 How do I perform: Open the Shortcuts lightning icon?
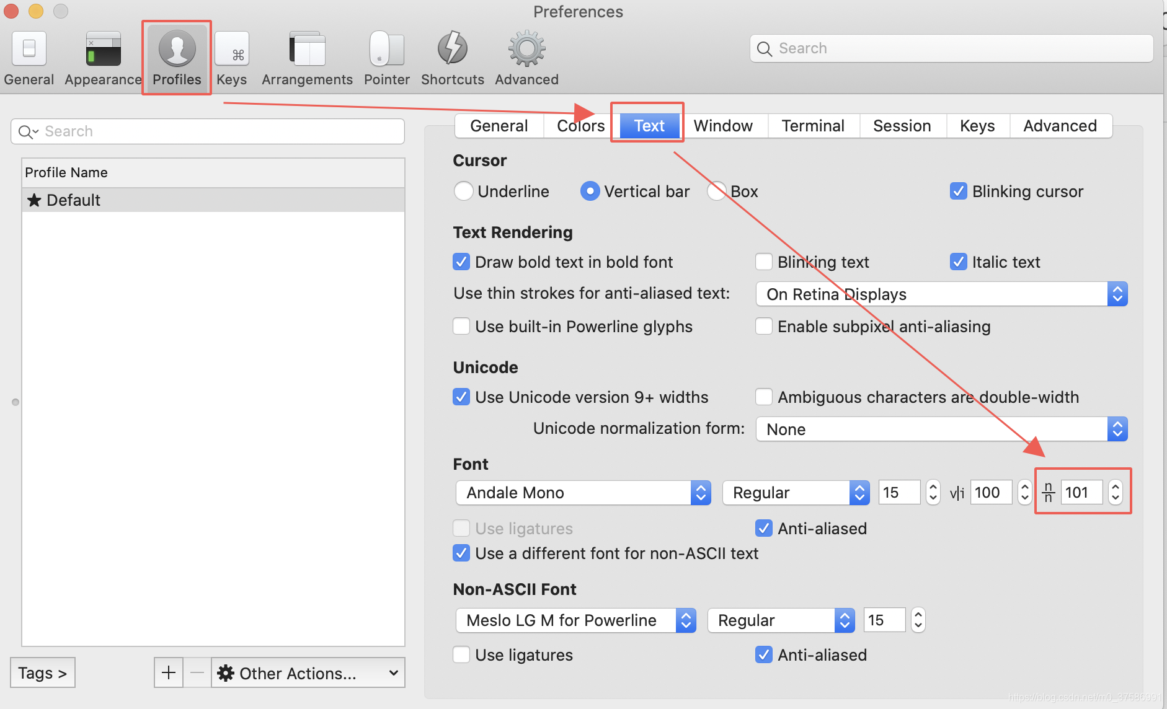click(x=453, y=48)
